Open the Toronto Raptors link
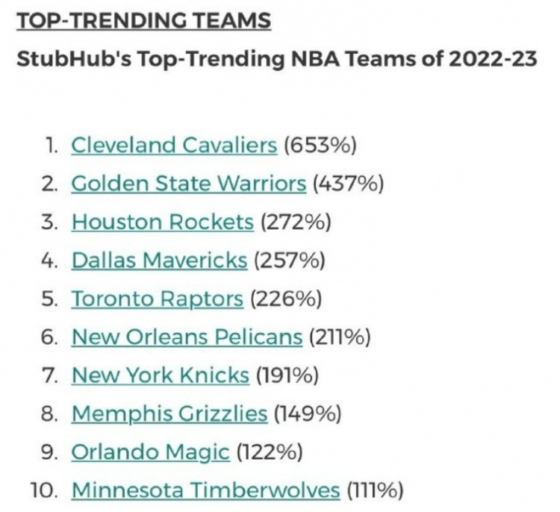Screen dimensions: 560x512 157,299
